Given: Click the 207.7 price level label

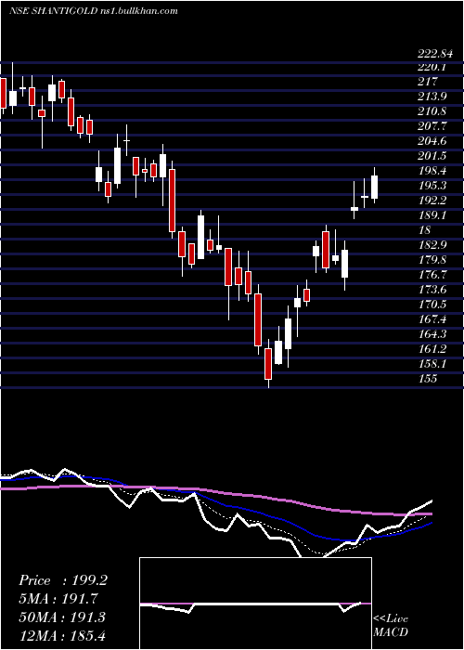Looking at the screenshot, I should pyautogui.click(x=432, y=126).
